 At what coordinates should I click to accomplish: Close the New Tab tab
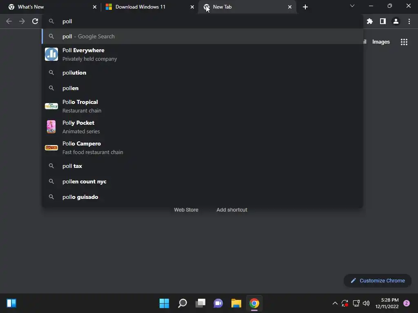[290, 7]
